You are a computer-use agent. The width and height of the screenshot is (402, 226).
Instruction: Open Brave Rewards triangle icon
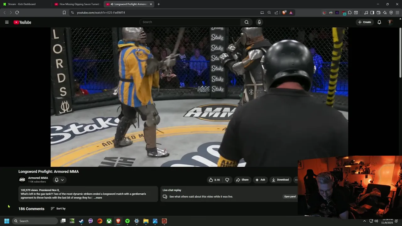pos(291,13)
